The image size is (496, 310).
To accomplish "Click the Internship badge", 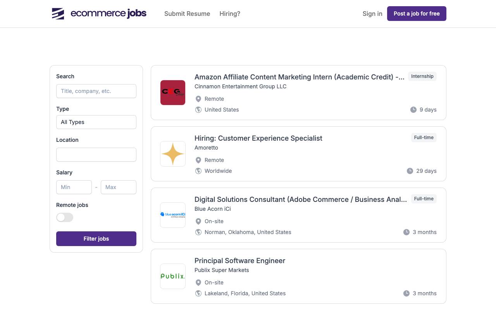I will [x=422, y=76].
